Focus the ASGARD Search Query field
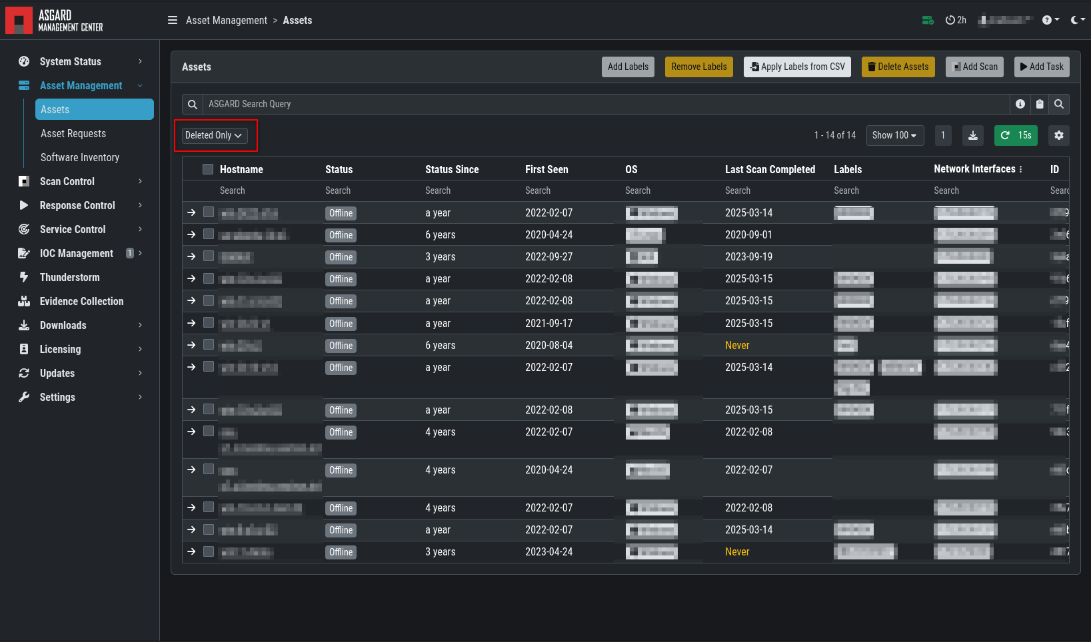1091x642 pixels. (x=606, y=104)
